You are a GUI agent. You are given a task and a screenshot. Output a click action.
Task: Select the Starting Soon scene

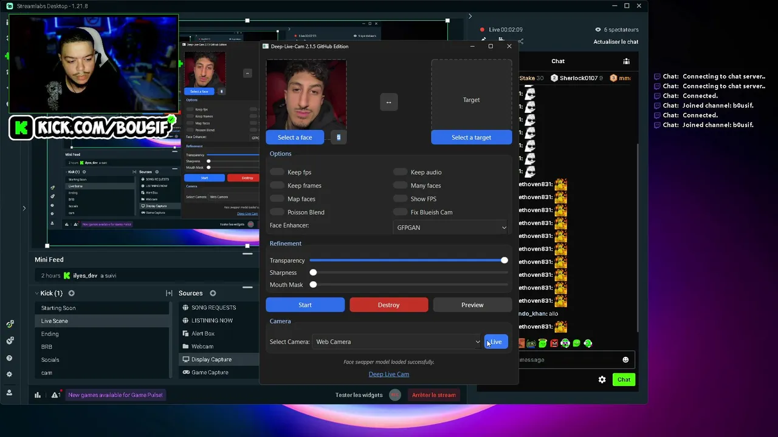click(102, 308)
